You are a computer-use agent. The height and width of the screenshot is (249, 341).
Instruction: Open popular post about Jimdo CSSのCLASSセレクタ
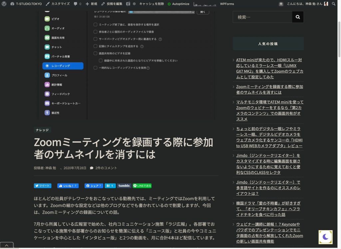(268, 164)
